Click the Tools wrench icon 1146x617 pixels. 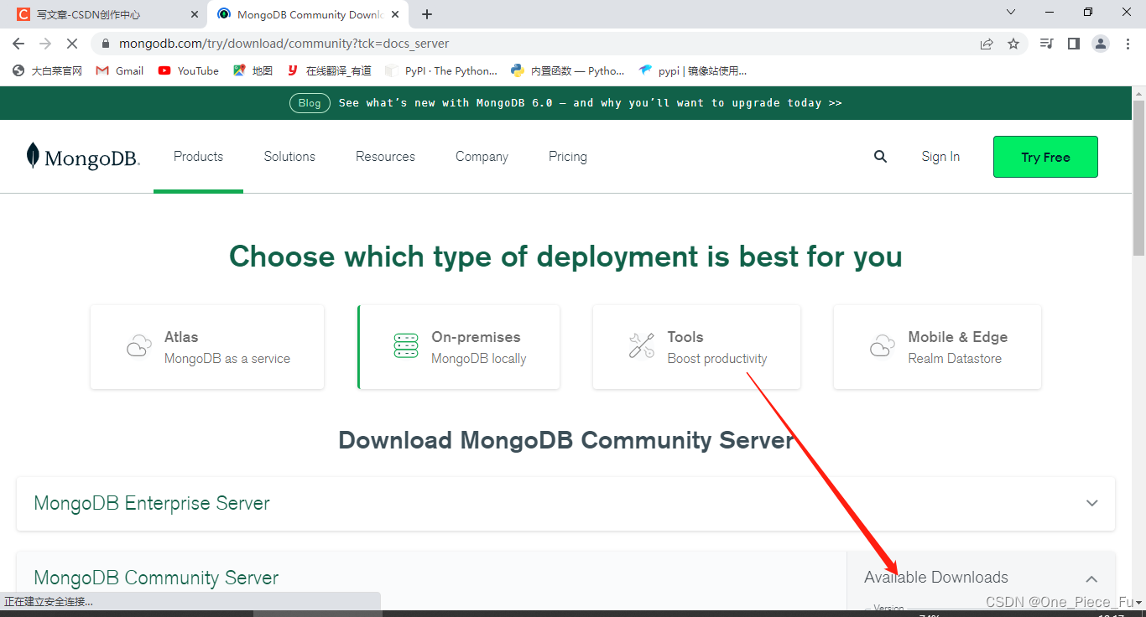(x=642, y=346)
